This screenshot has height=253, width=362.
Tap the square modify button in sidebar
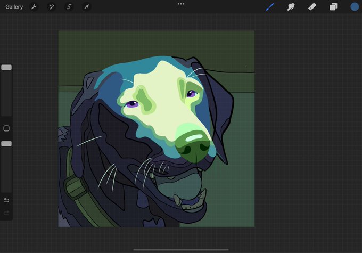click(6, 128)
